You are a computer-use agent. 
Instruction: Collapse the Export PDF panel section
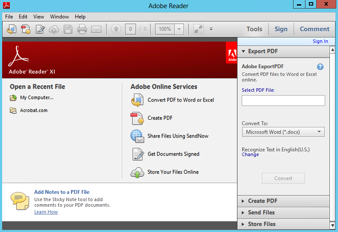[x=283, y=51]
